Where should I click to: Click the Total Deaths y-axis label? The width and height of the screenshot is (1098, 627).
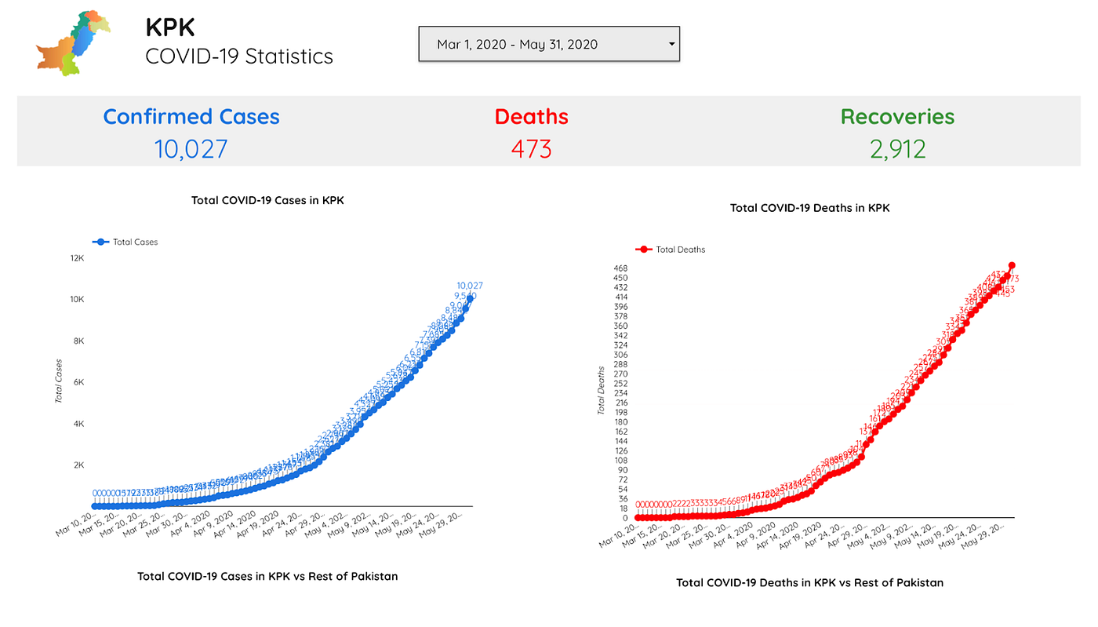(x=602, y=390)
